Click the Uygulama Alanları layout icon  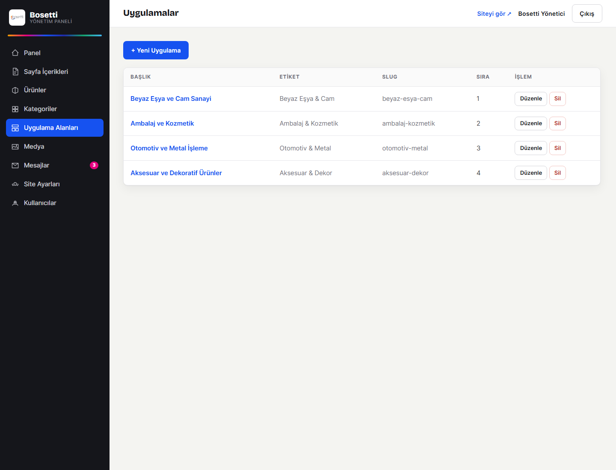pos(15,128)
